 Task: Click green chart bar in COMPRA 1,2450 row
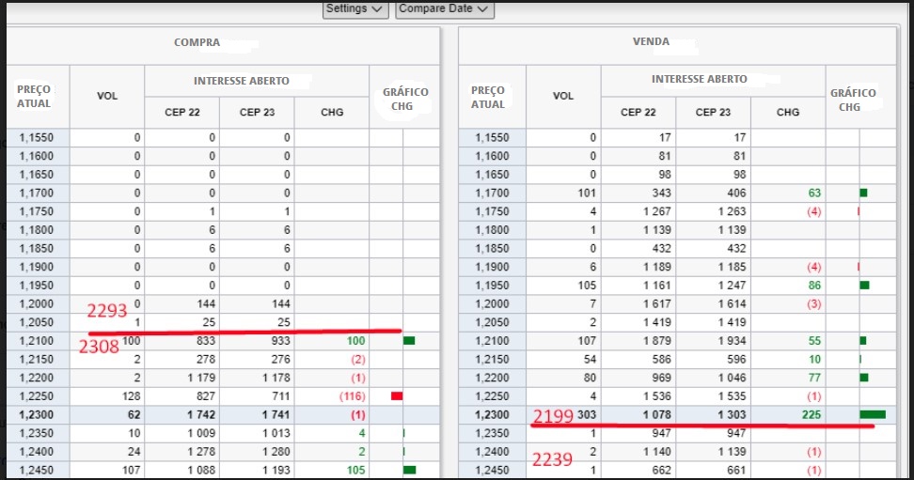pos(408,470)
